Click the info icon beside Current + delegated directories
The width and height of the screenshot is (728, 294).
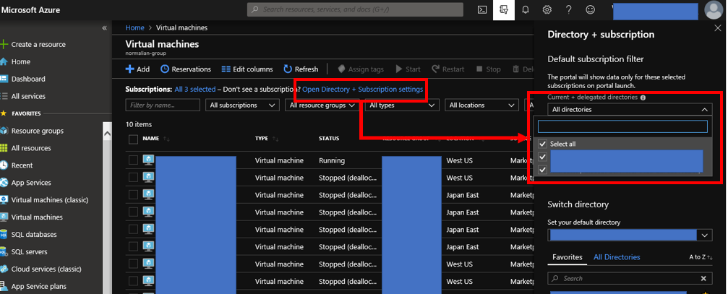coord(643,98)
